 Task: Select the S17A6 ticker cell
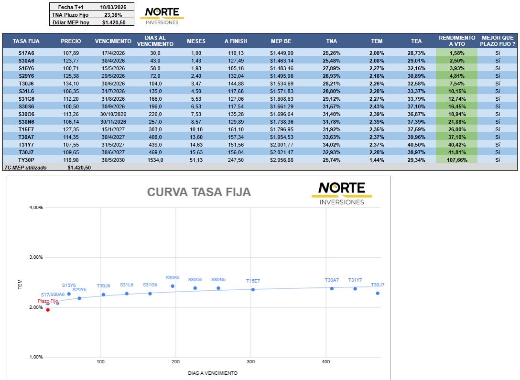coord(26,53)
